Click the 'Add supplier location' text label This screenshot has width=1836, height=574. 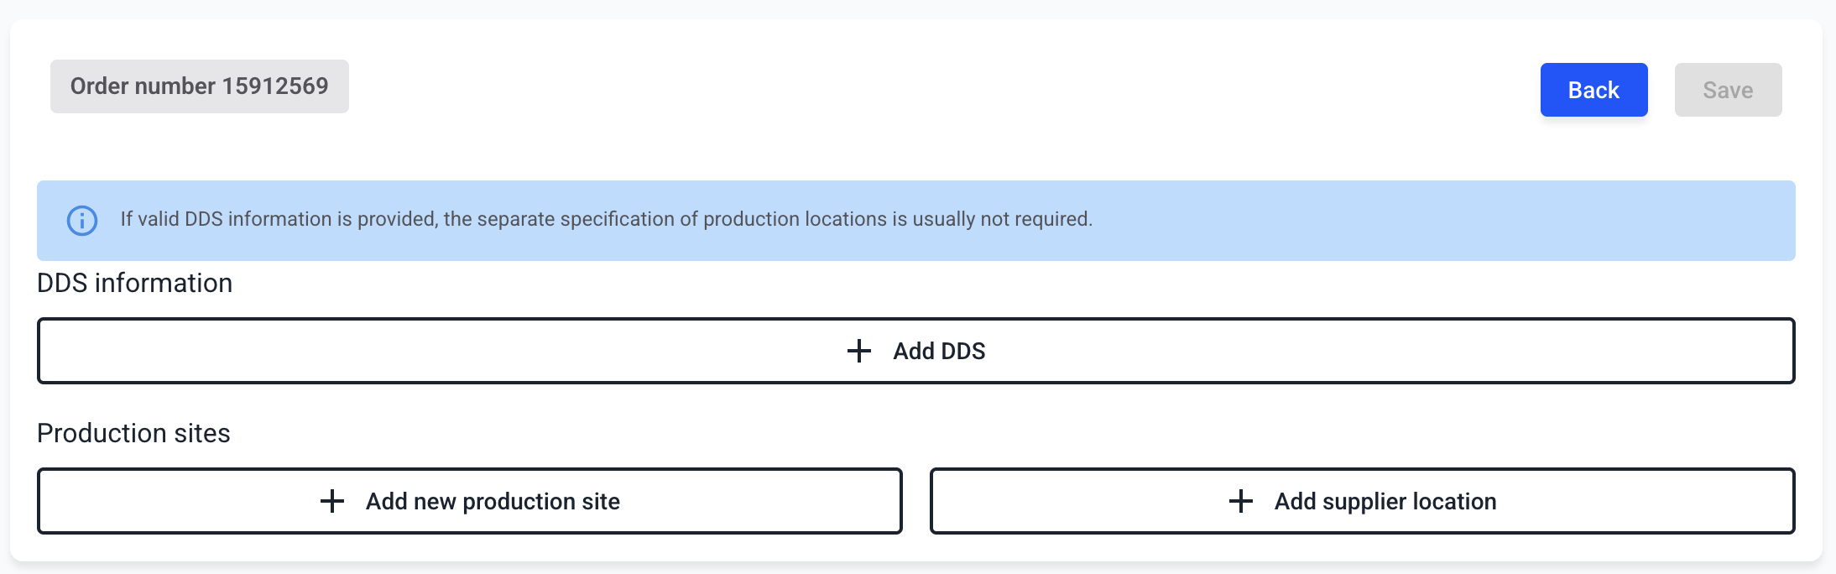(1385, 501)
